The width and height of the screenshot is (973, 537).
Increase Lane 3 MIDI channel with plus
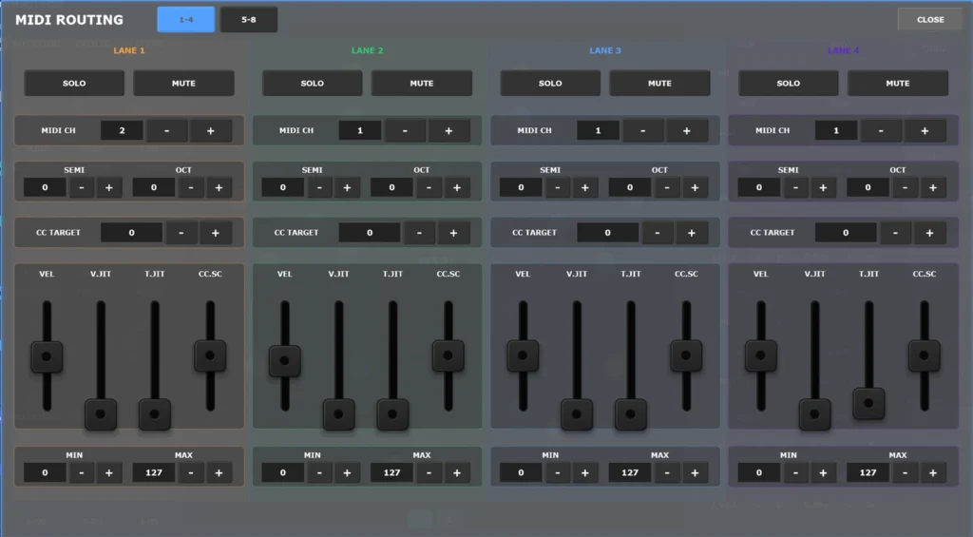point(686,130)
